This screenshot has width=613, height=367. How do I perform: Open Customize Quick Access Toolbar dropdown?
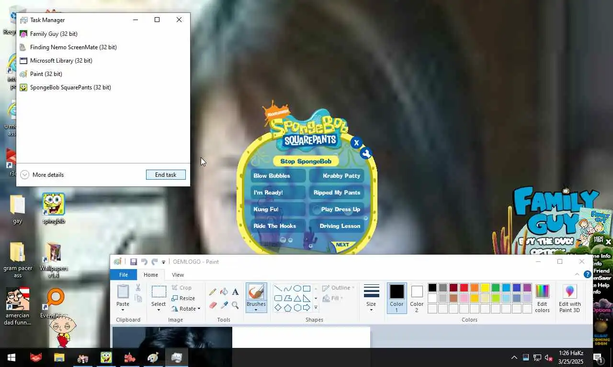pos(163,262)
